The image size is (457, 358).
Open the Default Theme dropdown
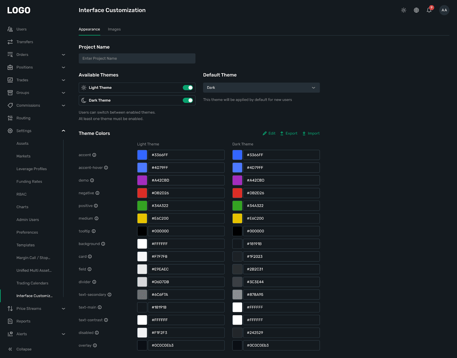[261, 87]
